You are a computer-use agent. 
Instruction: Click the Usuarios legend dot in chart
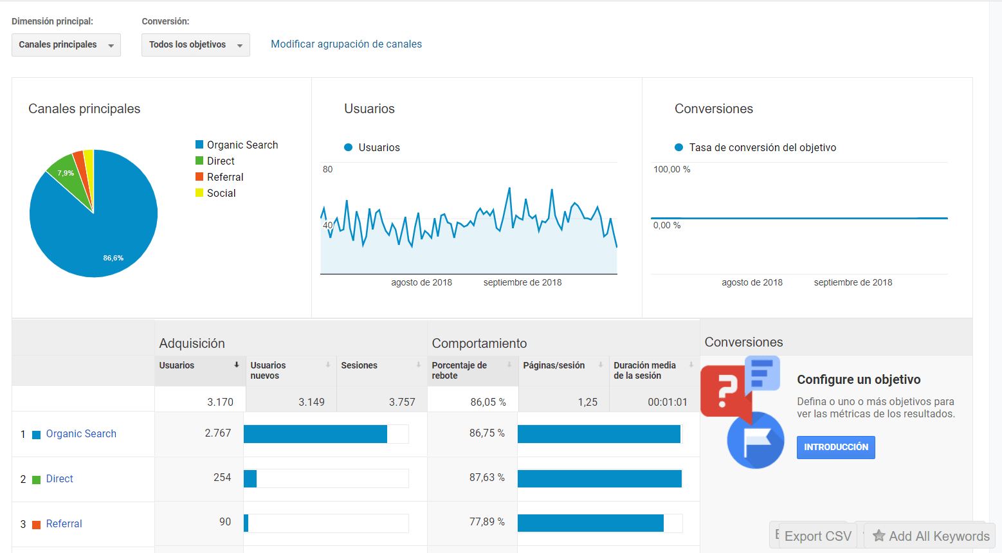pyautogui.click(x=349, y=147)
